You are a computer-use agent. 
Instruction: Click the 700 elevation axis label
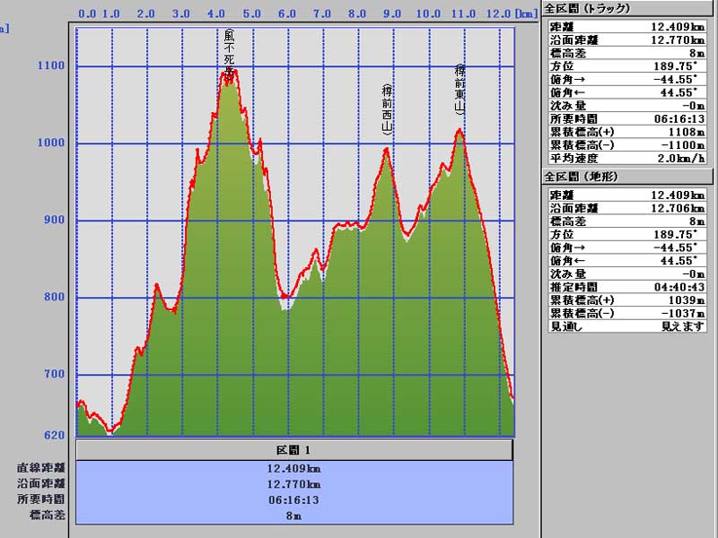click(x=56, y=375)
